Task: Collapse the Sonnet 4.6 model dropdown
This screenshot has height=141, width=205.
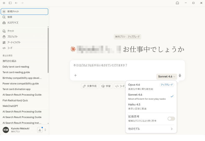Action: (167, 76)
